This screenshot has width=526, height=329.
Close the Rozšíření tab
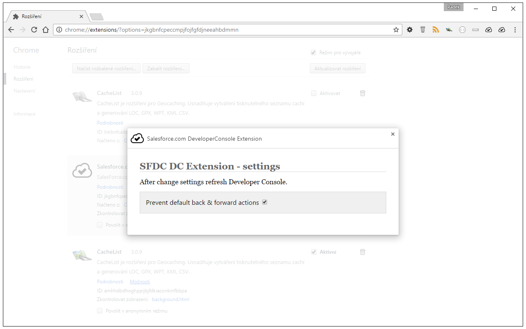tap(81, 16)
